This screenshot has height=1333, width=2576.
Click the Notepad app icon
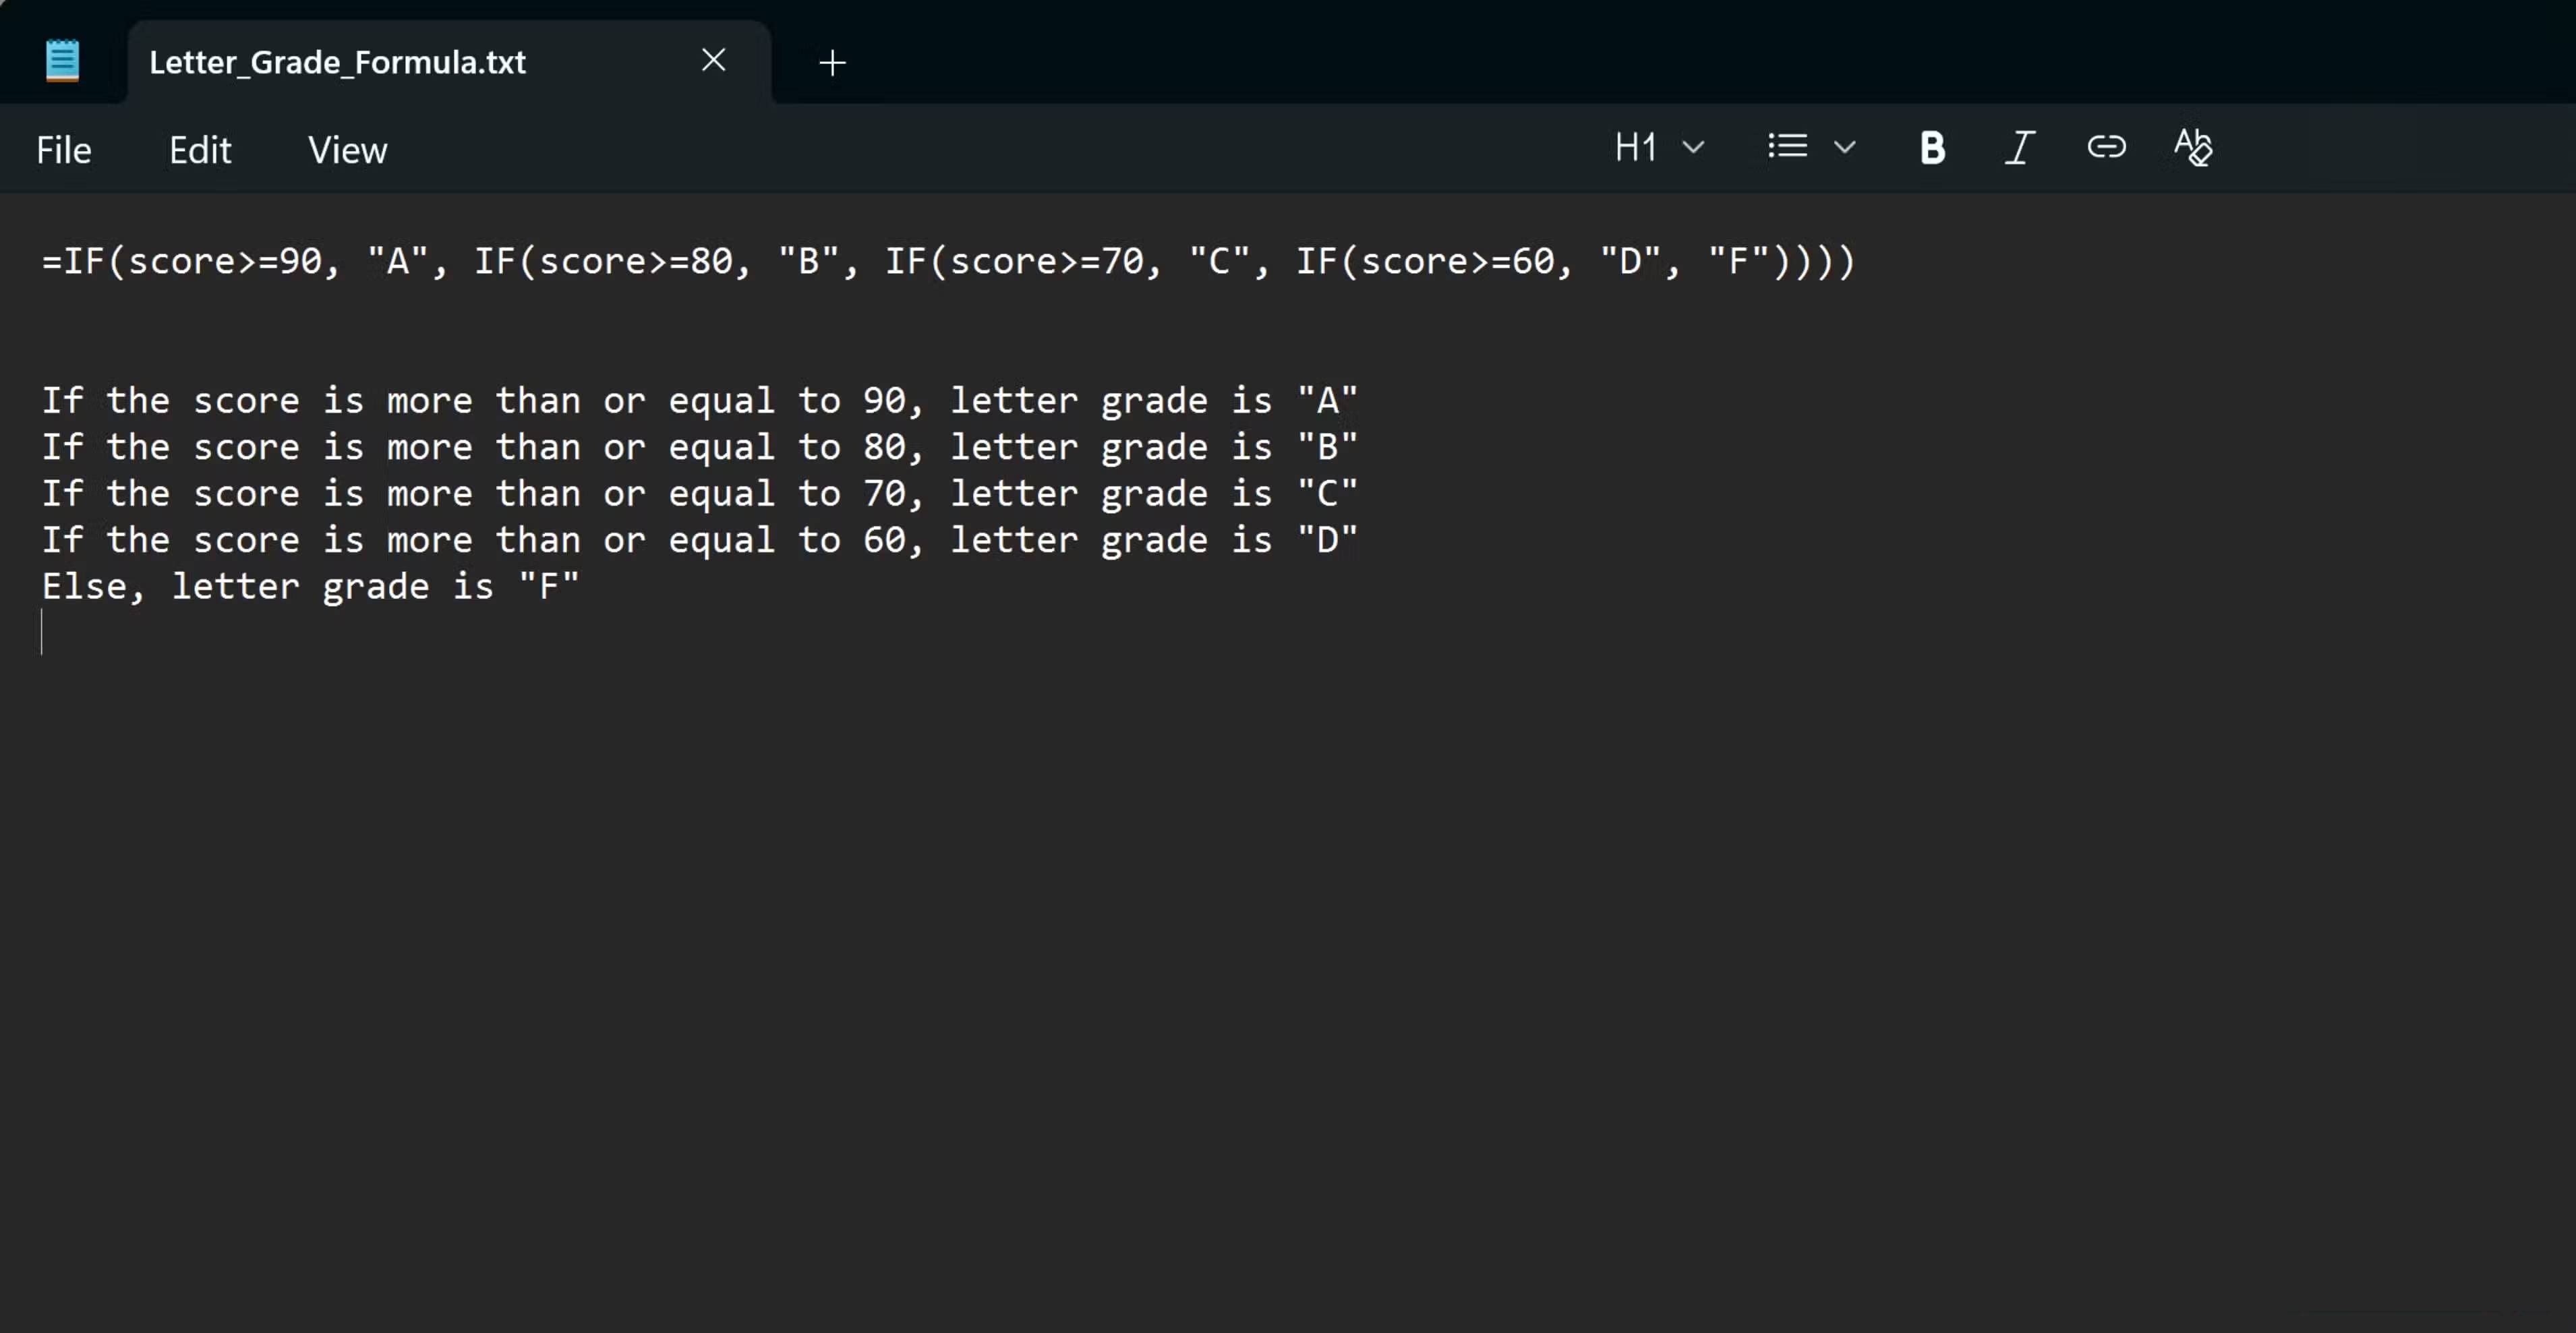point(62,61)
